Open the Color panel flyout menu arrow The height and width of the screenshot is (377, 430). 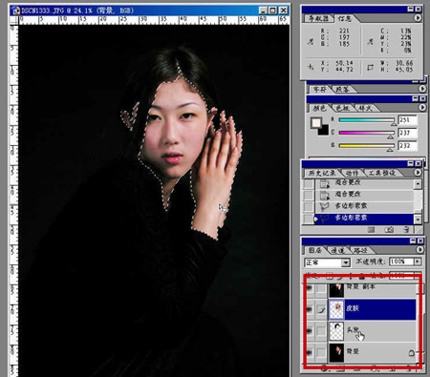pyautogui.click(x=422, y=108)
